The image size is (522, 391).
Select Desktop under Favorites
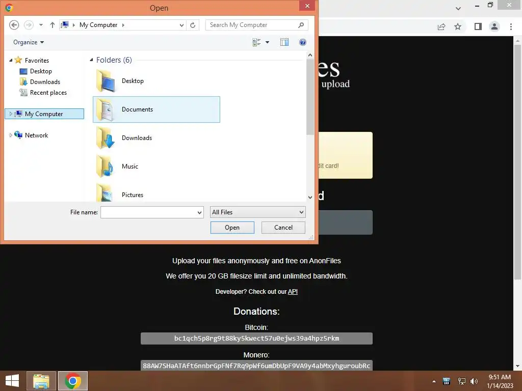(x=41, y=71)
